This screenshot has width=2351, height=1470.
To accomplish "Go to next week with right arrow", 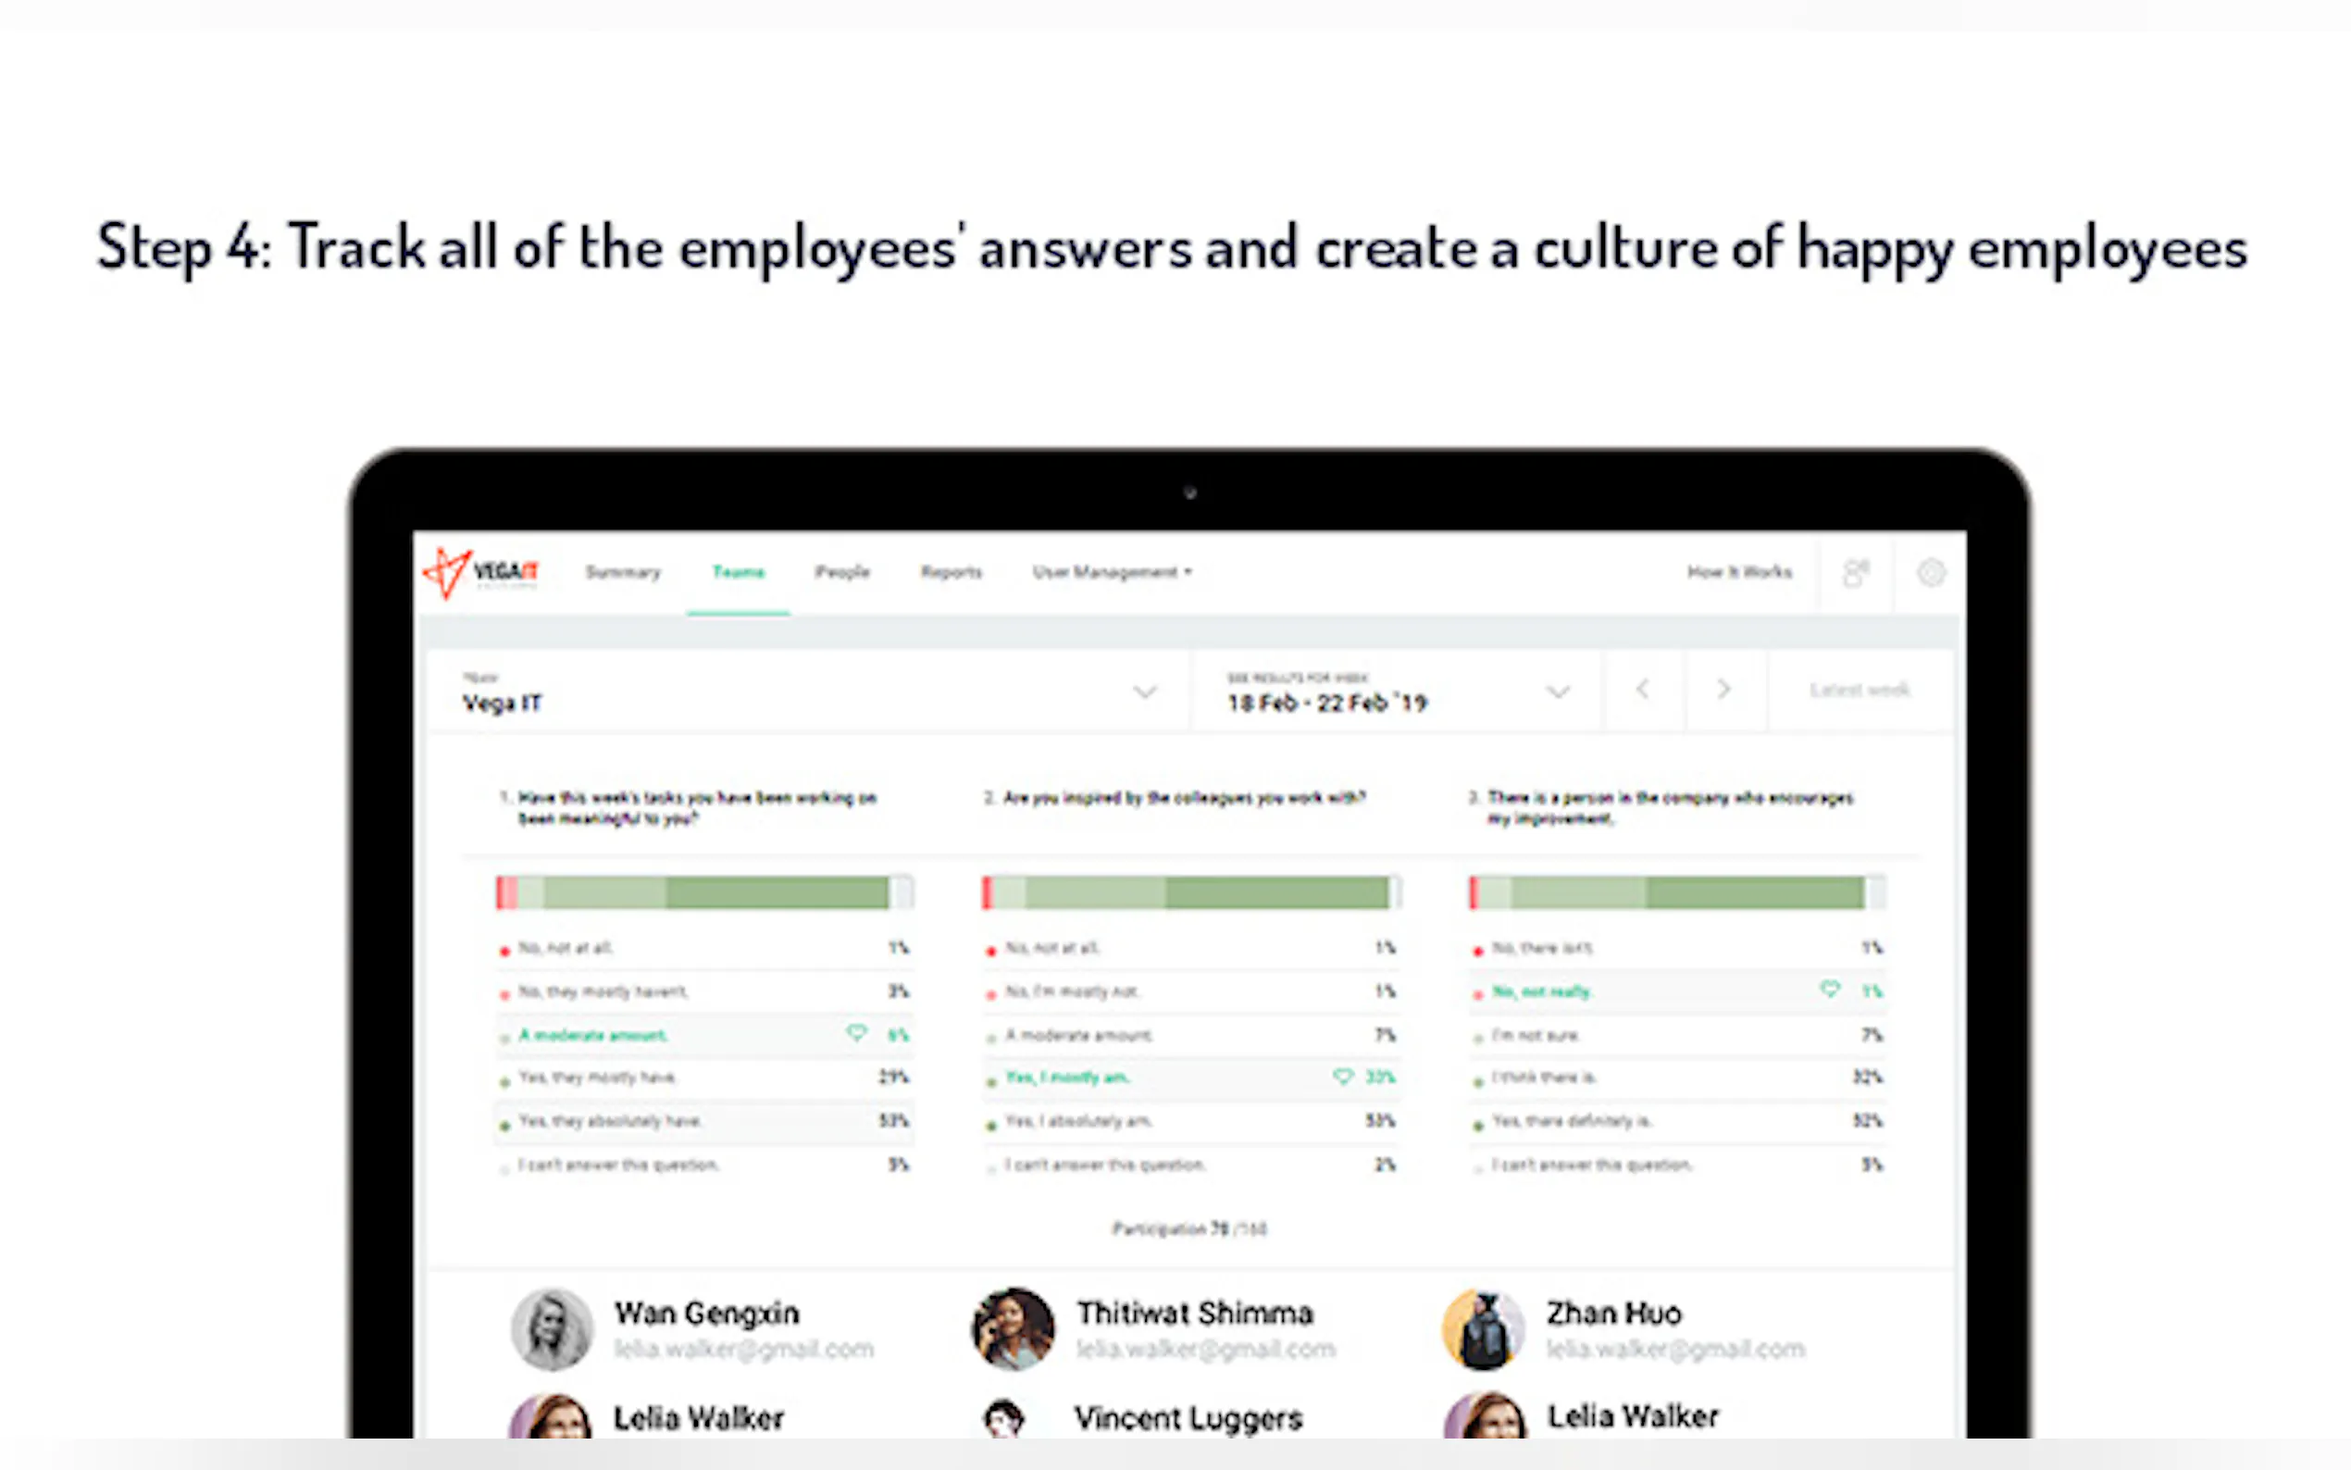I will point(1724,691).
